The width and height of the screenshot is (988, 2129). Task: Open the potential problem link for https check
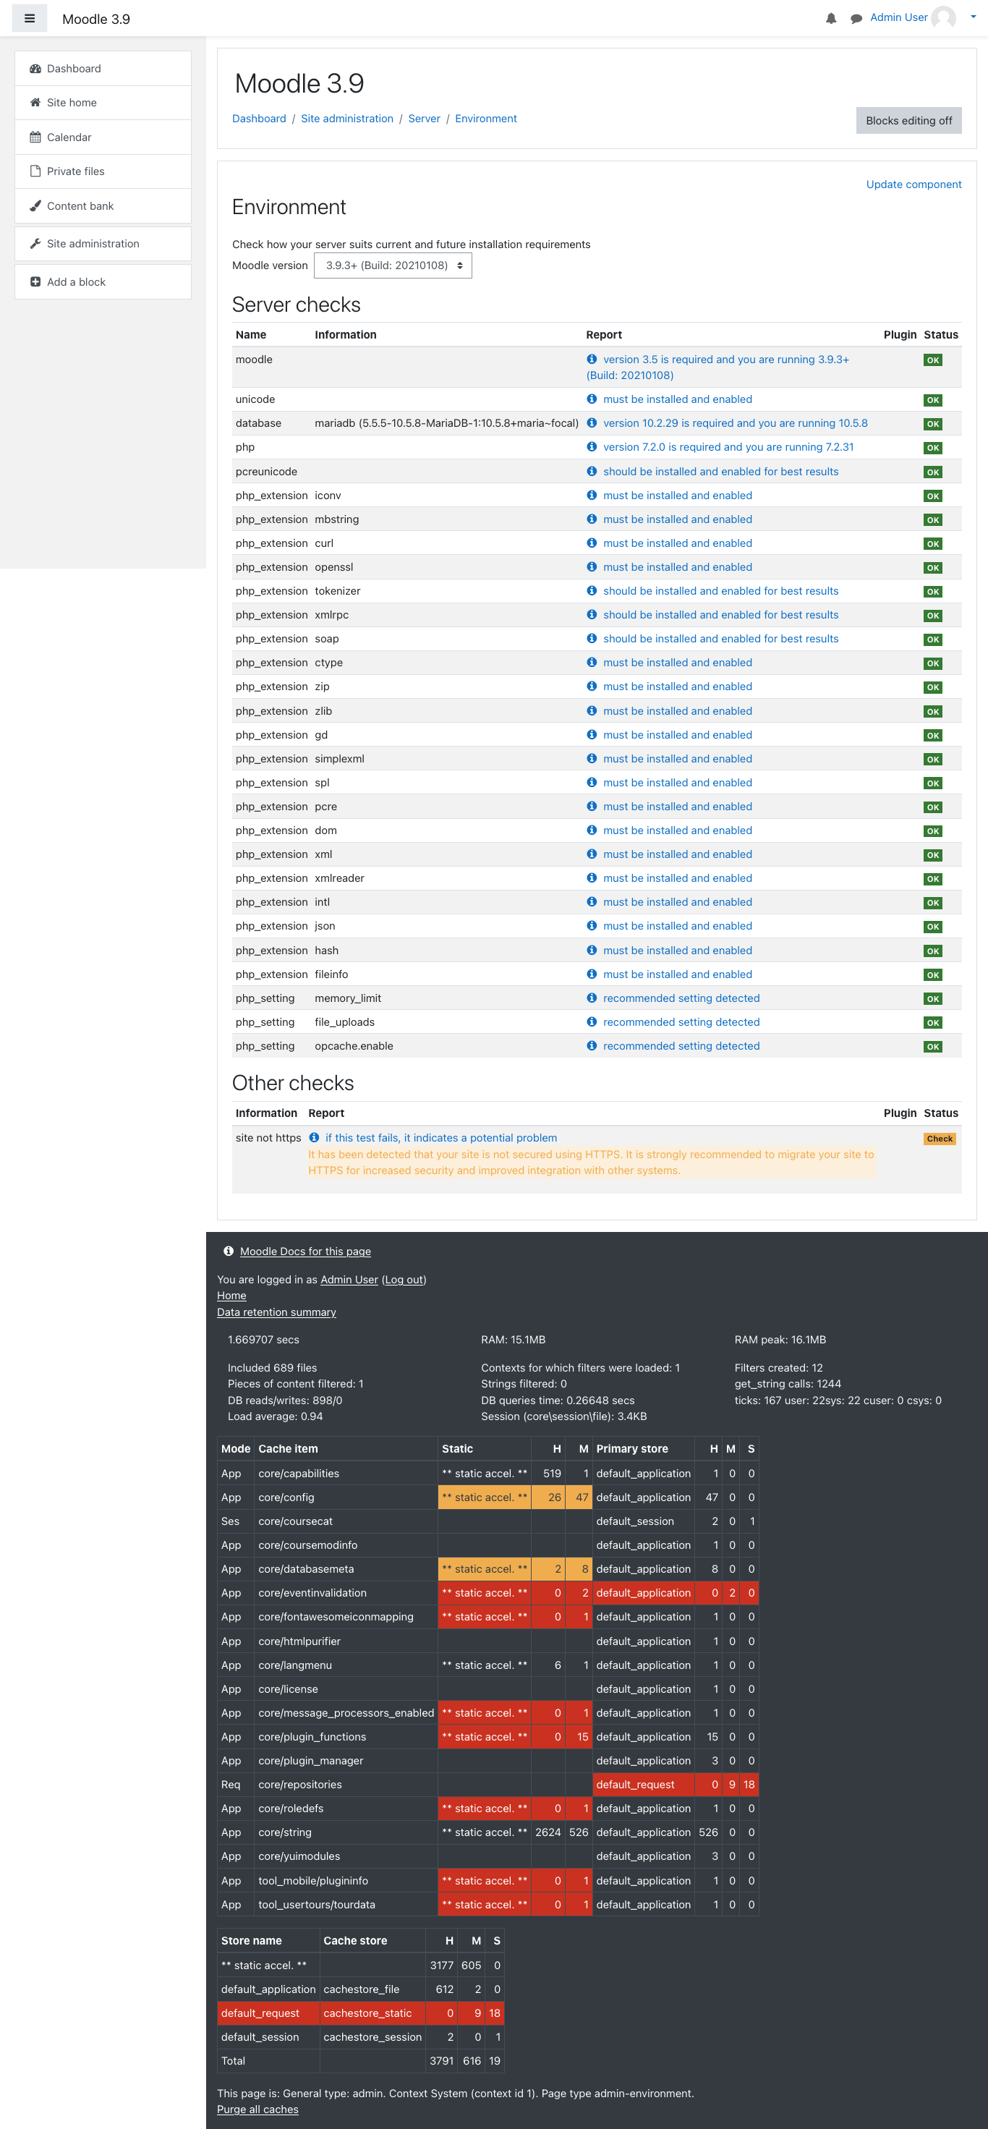[441, 1138]
